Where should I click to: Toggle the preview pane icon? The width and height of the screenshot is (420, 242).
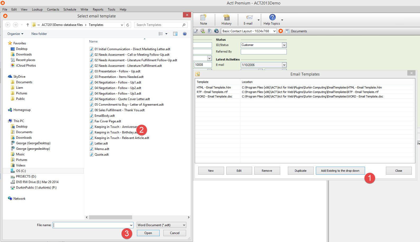(175, 34)
